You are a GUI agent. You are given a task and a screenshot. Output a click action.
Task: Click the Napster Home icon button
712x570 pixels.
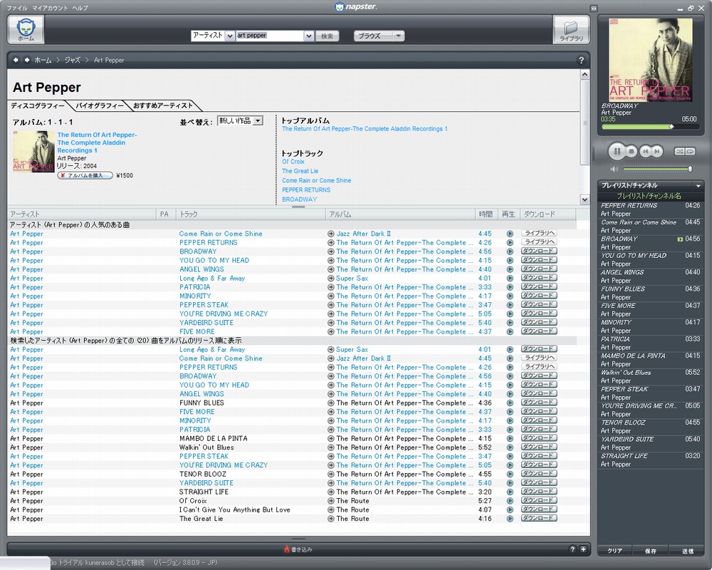26,29
